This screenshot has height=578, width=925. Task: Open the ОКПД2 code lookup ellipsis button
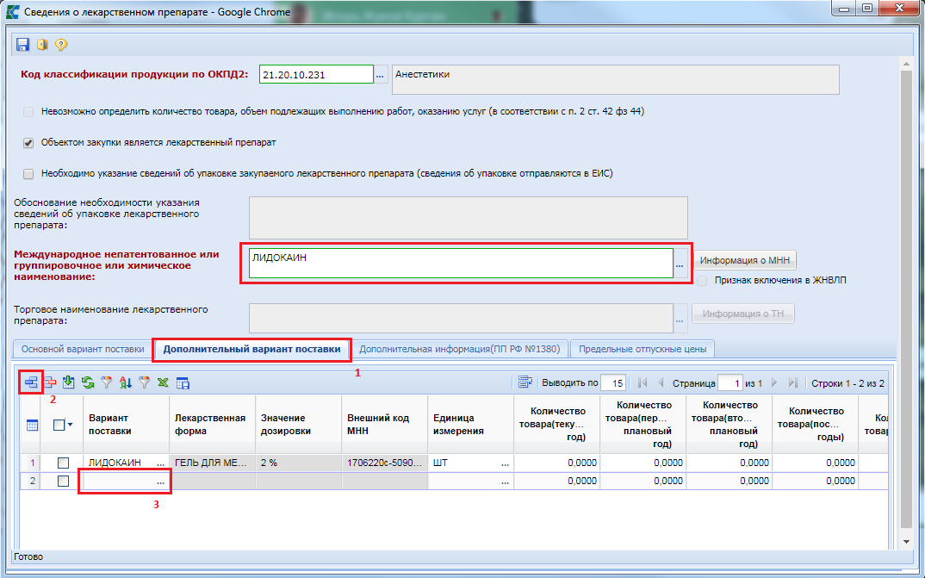coord(380,76)
